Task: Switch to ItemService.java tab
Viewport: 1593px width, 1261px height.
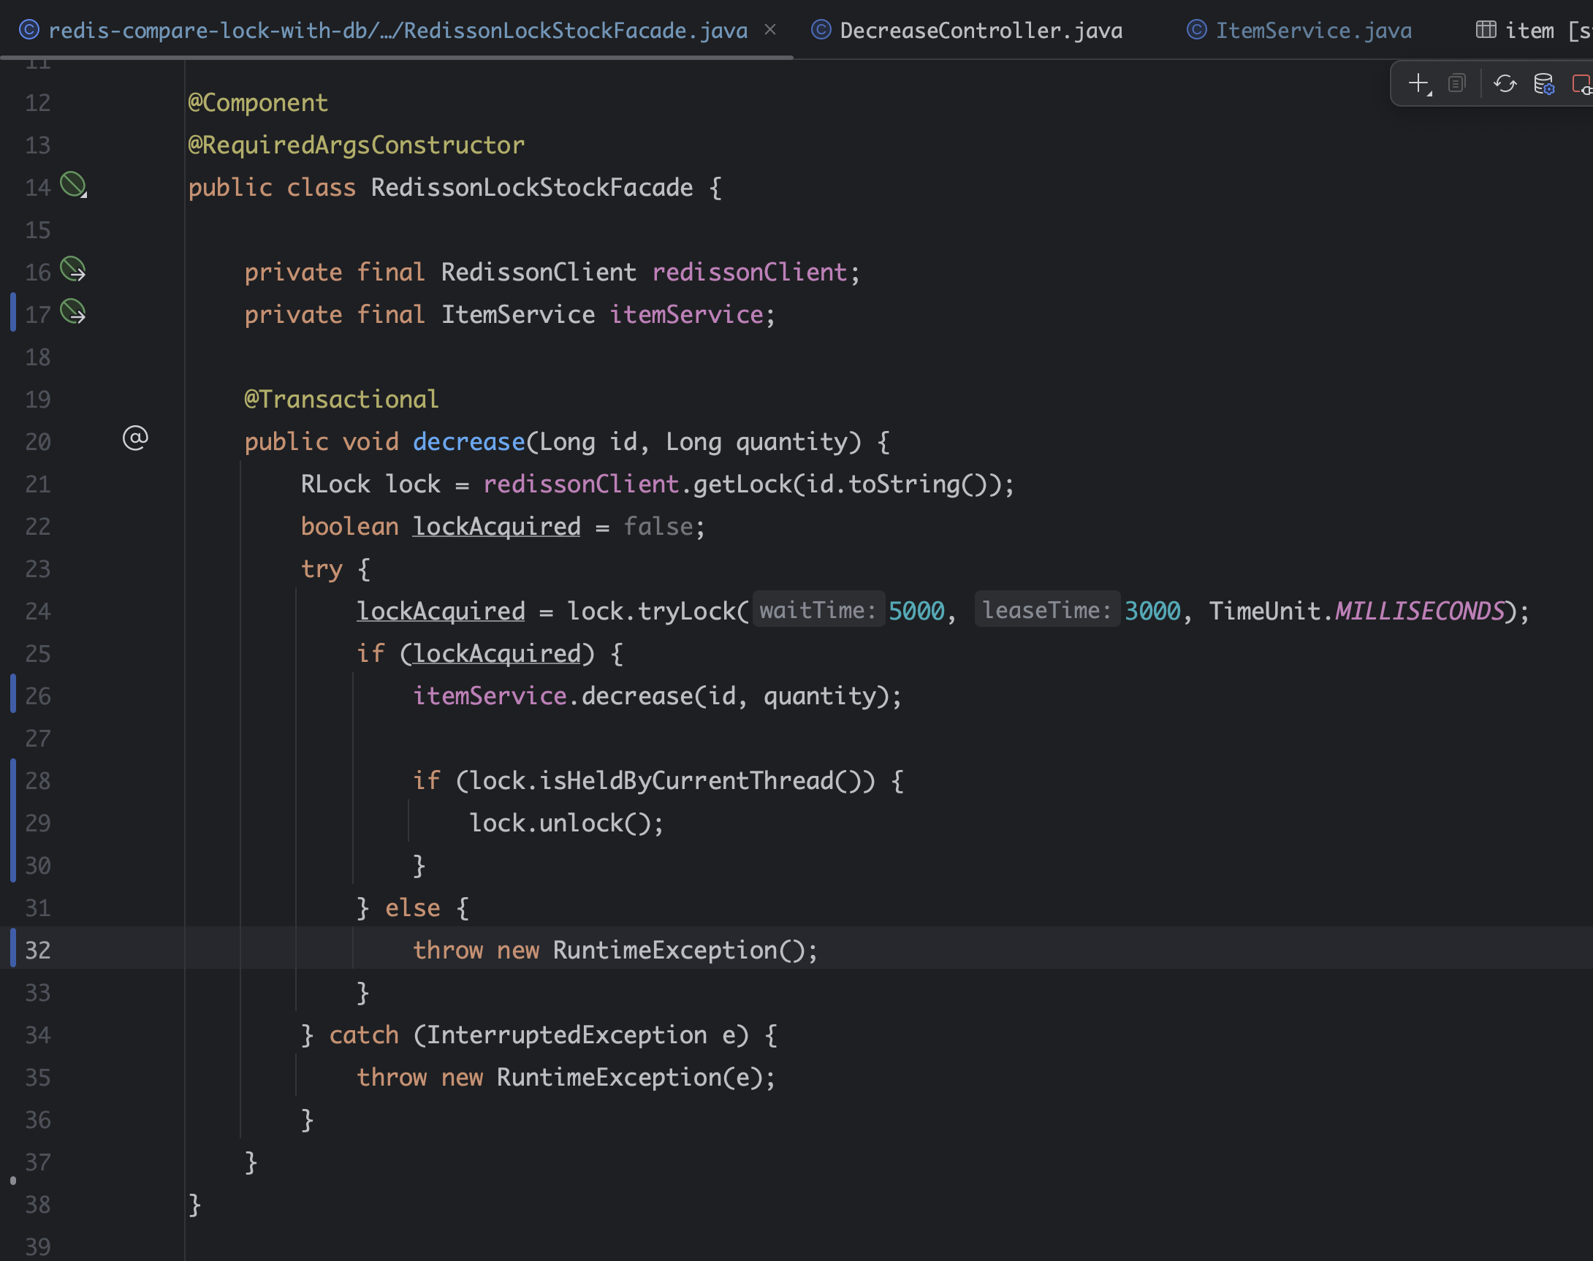Action: [x=1312, y=30]
